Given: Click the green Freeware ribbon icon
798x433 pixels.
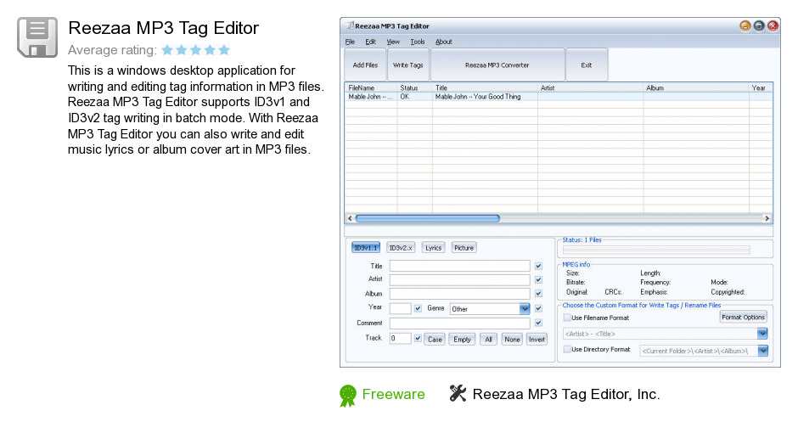Looking at the screenshot, I should (x=347, y=396).
